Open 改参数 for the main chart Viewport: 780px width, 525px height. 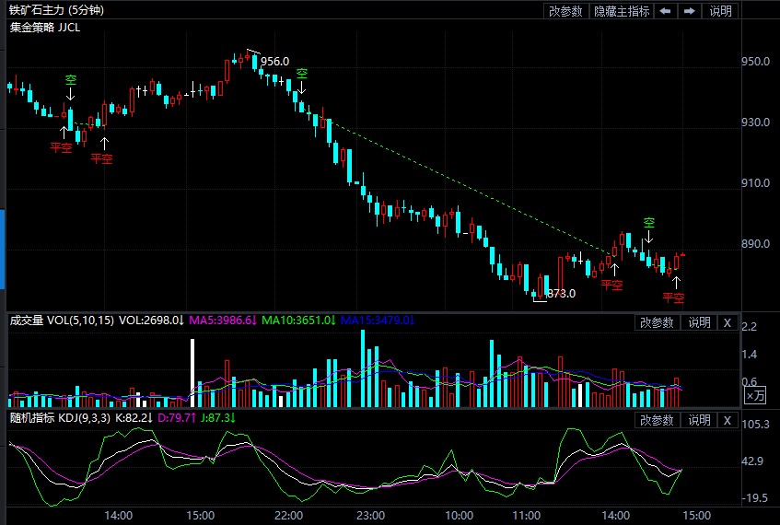point(565,11)
